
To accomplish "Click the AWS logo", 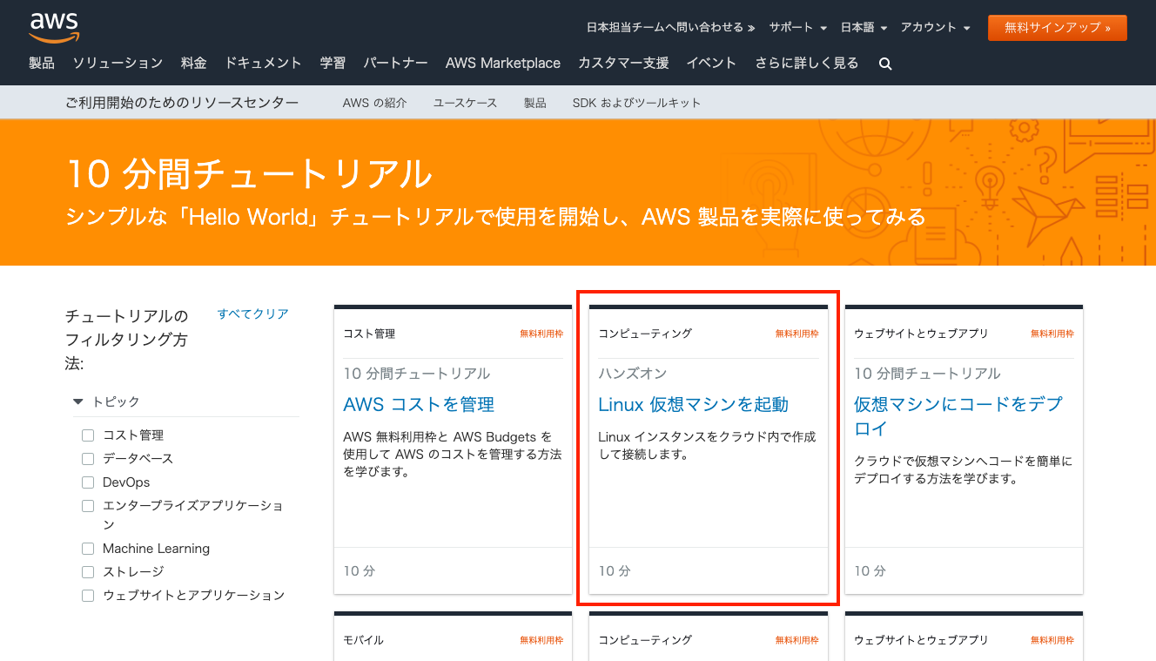I will [x=54, y=27].
